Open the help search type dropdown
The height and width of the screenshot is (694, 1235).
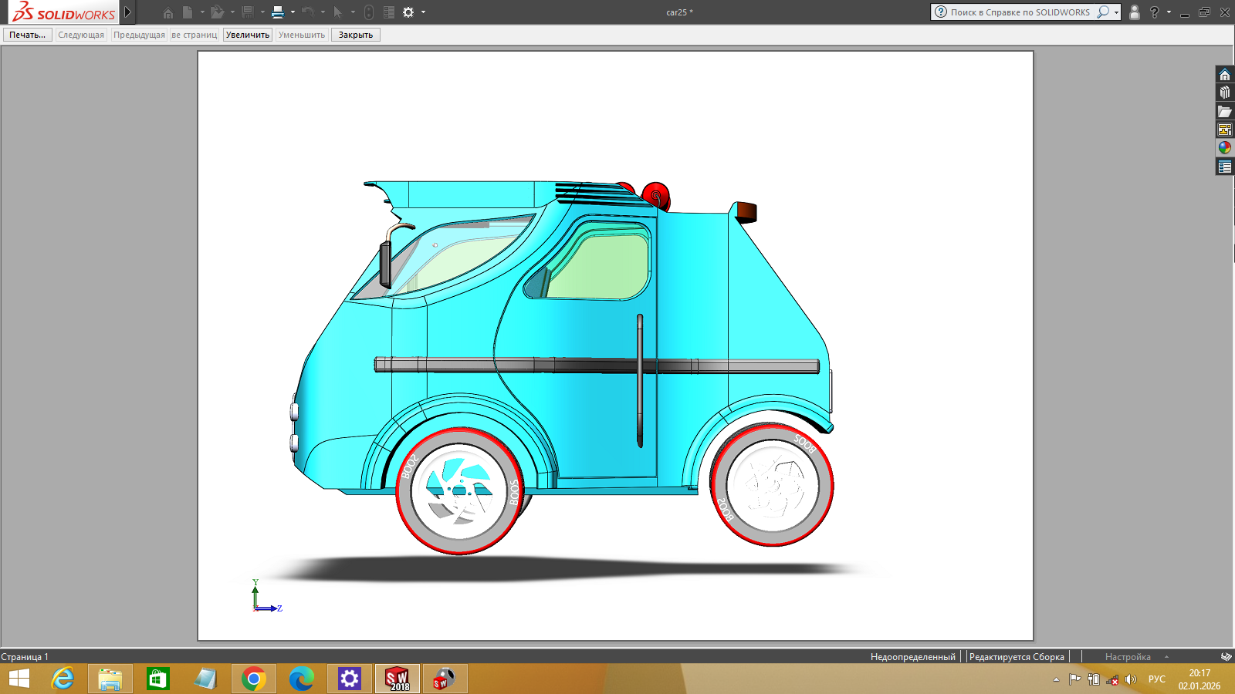1116,12
